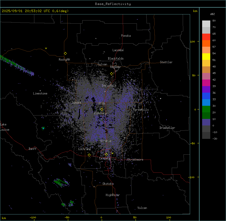Click the Calgary city label

(x=105, y=158)
